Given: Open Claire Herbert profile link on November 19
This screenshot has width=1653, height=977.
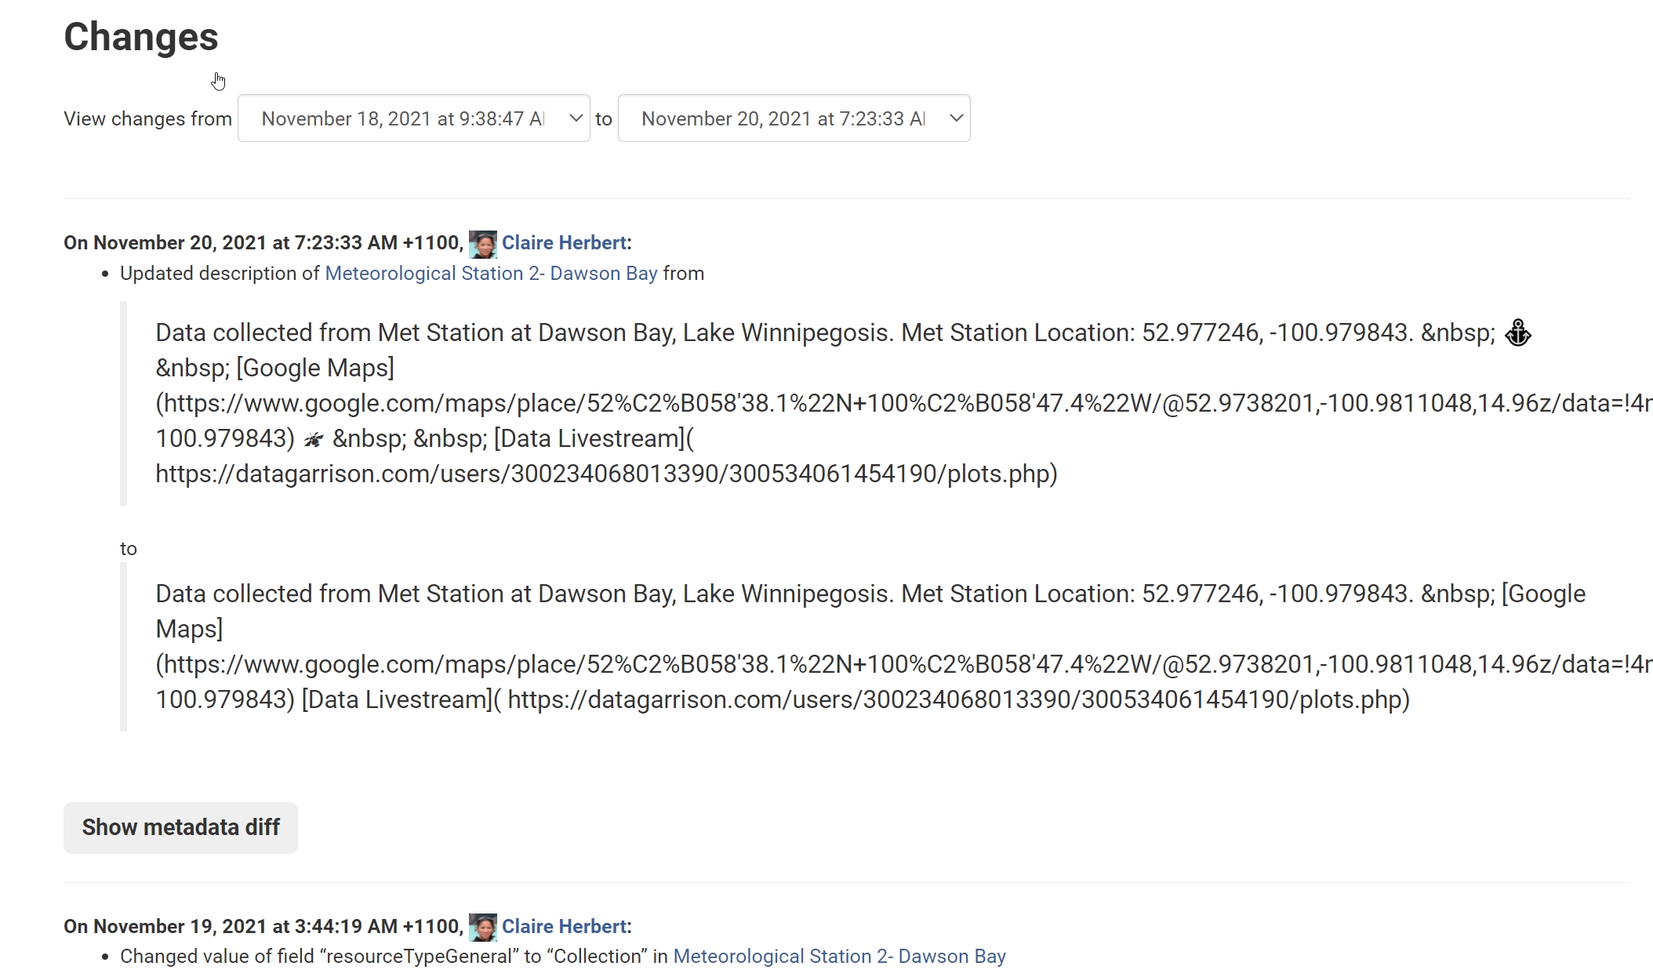Looking at the screenshot, I should (x=564, y=927).
